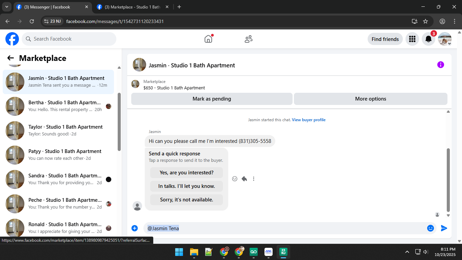Open View buyer profile link
Screen dimensions: 462x260
(x=309, y=120)
